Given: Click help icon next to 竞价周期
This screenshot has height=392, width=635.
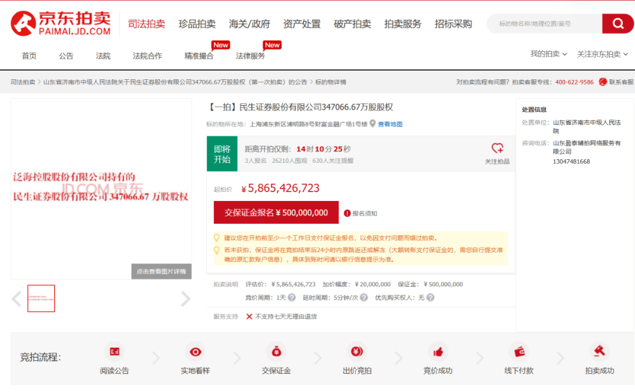Looking at the screenshot, I should [x=292, y=297].
